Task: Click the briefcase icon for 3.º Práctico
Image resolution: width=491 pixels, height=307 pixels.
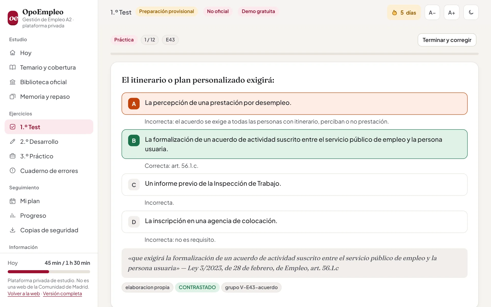Action: click(x=13, y=156)
